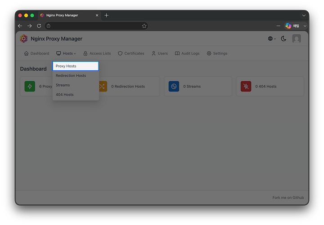Open the Certificates section
The image size is (324, 225).
[x=131, y=53]
